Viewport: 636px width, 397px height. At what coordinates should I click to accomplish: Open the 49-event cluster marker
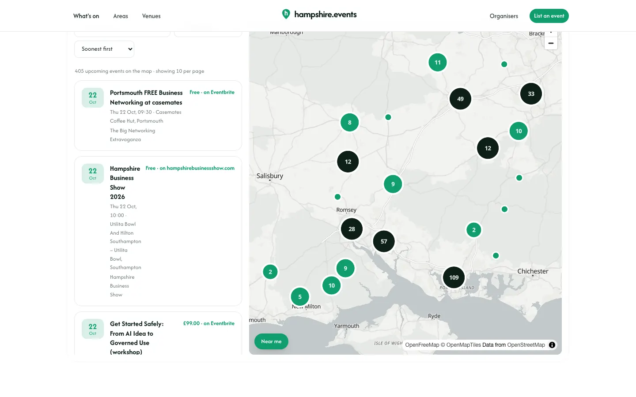(460, 99)
